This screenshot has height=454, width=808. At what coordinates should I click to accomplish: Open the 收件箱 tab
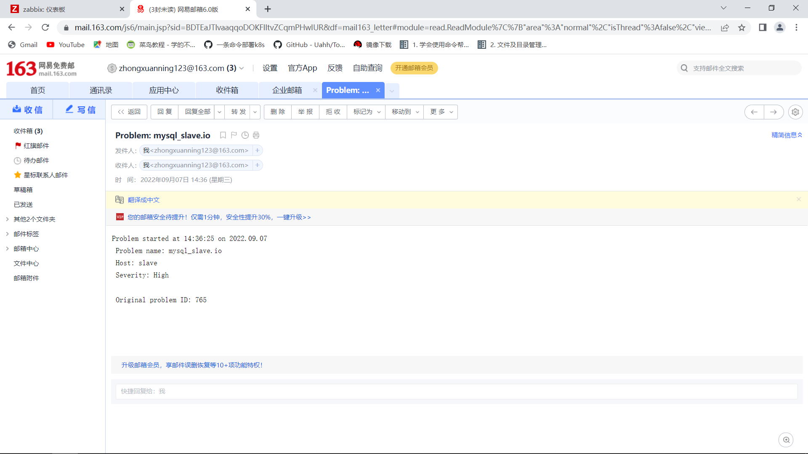(x=227, y=90)
